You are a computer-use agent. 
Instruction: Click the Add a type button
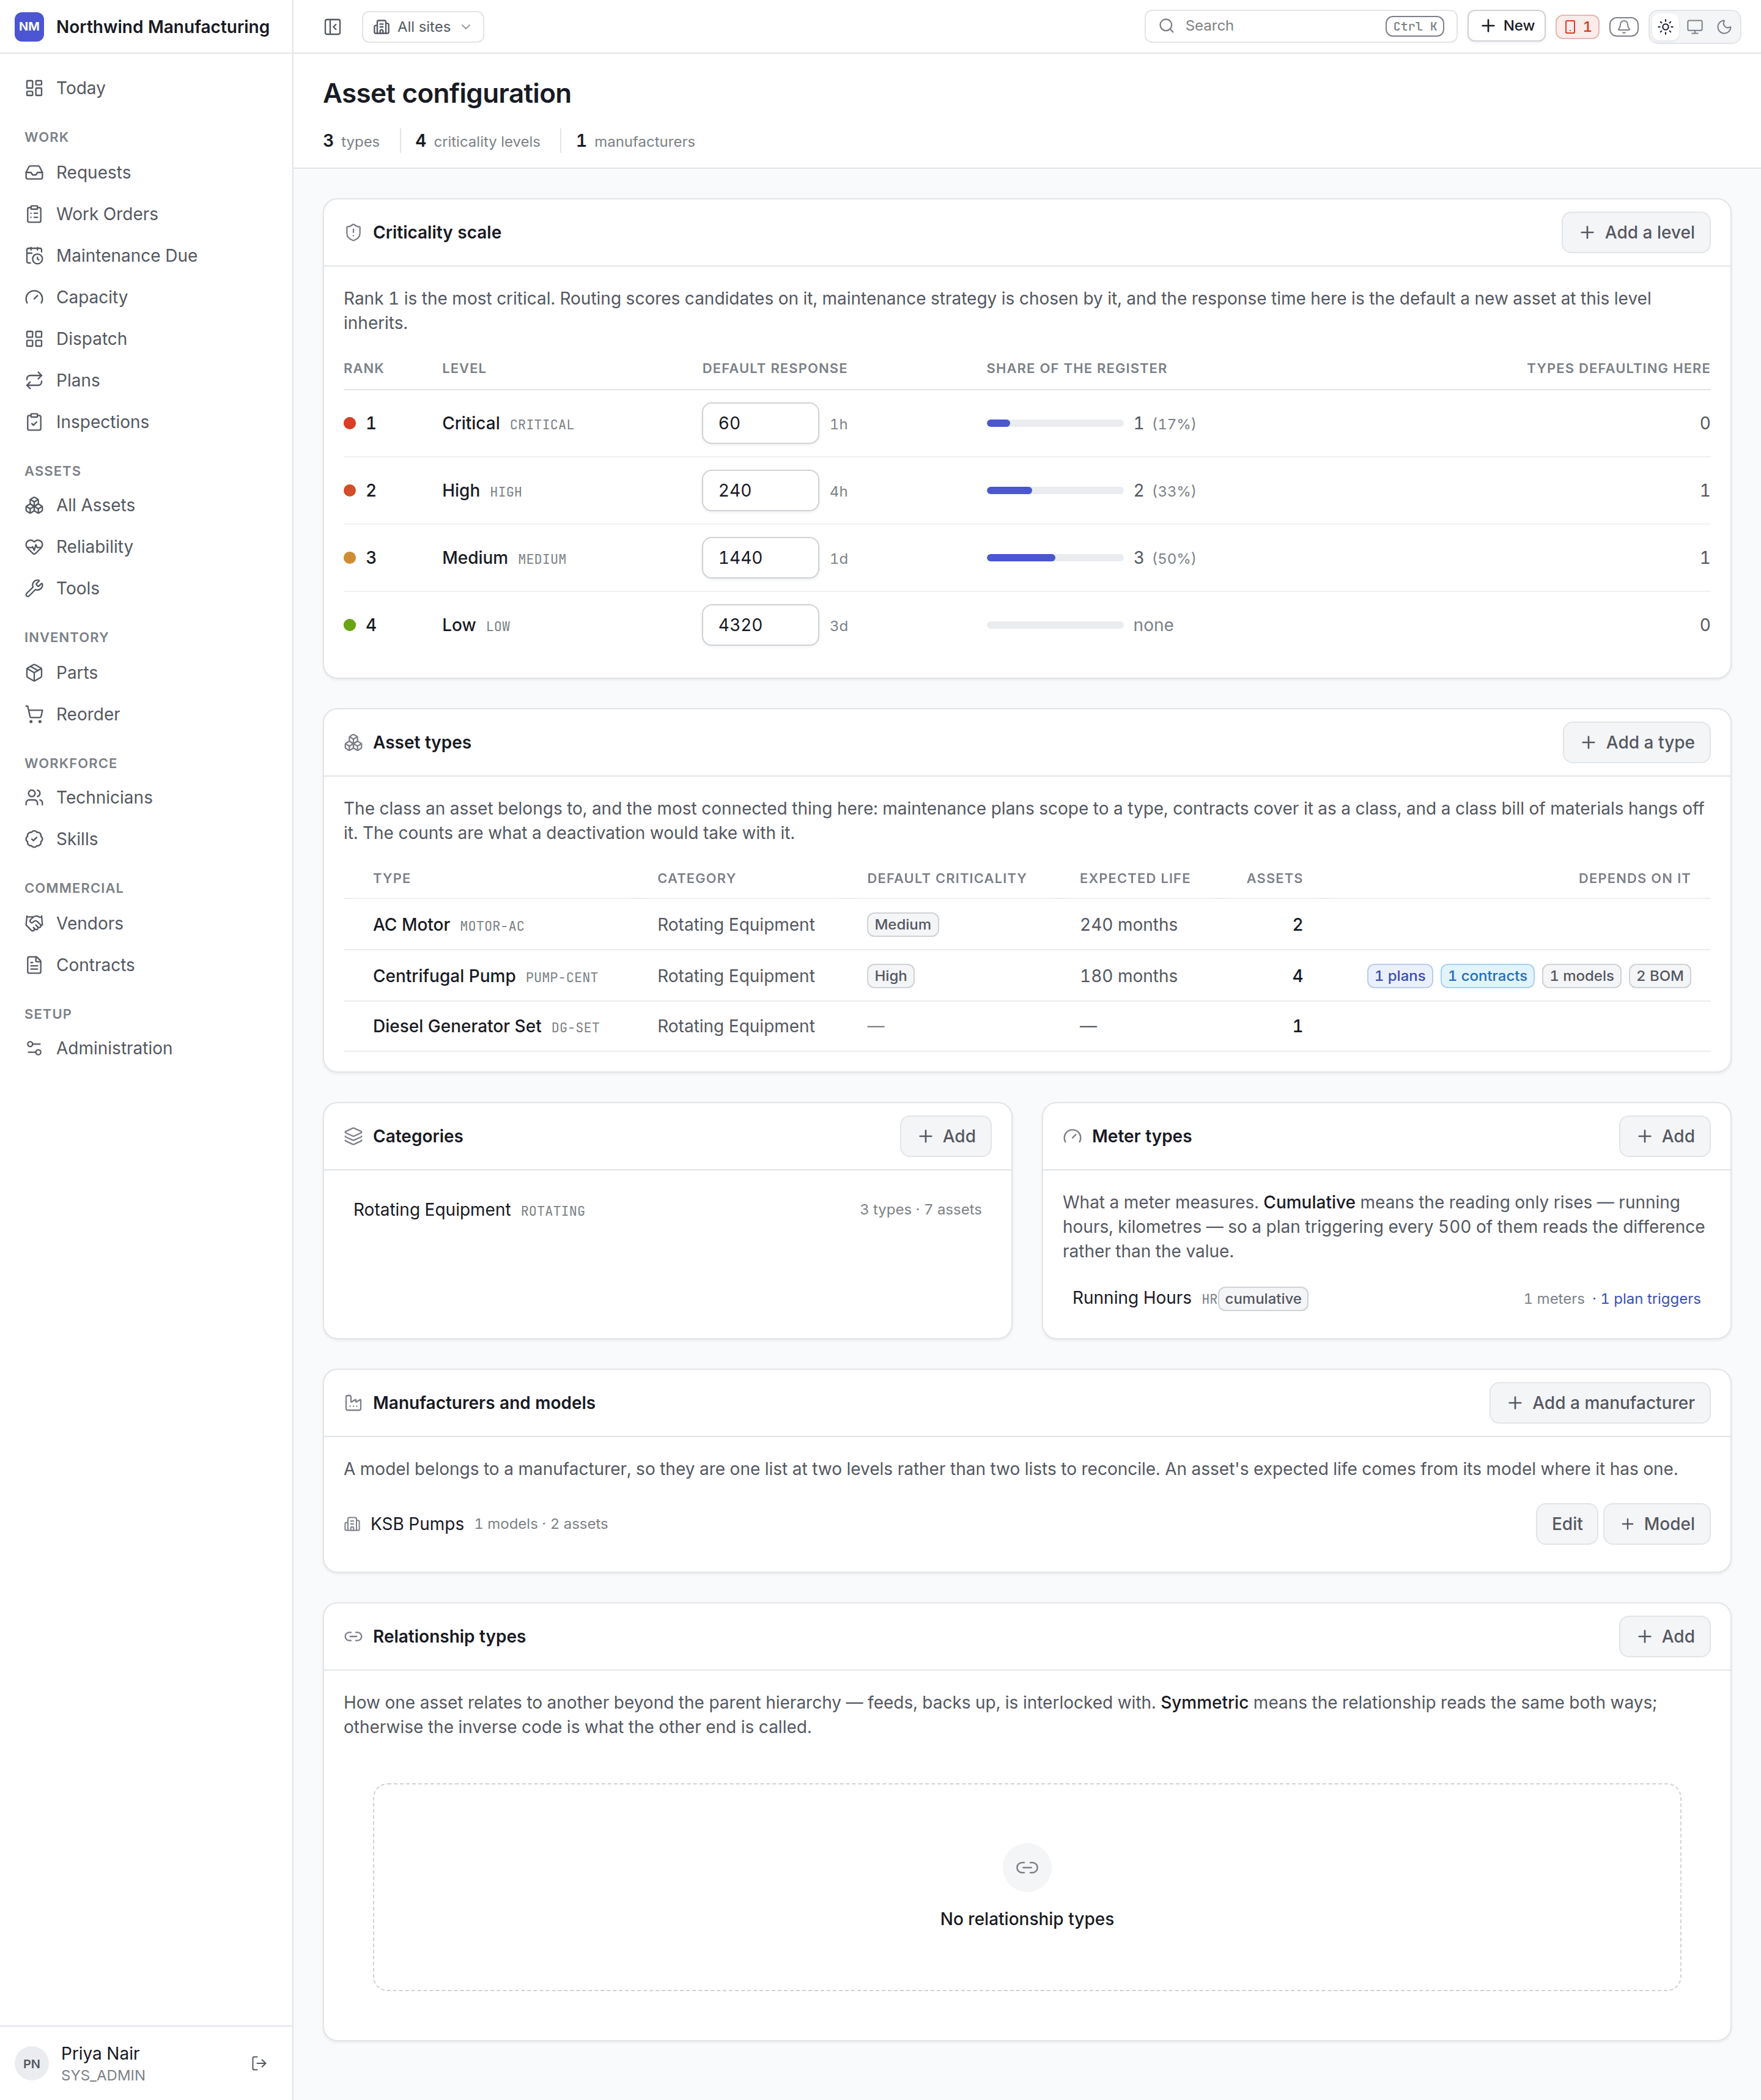tap(1636, 742)
